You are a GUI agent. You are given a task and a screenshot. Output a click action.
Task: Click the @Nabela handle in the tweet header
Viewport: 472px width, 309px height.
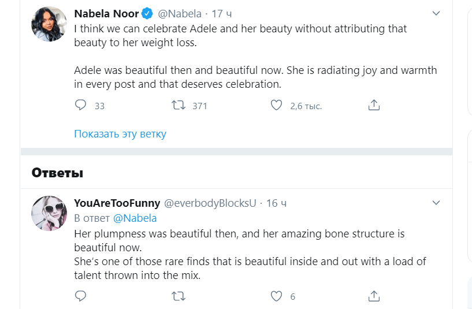179,13
